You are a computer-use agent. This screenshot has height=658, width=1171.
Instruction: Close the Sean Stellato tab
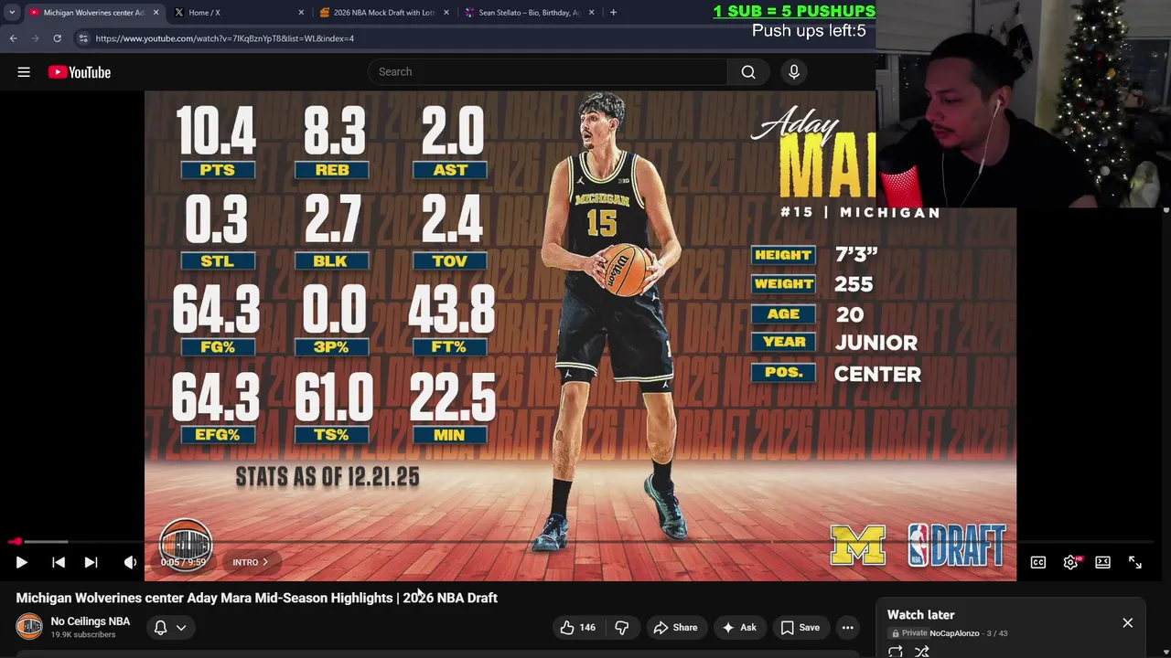click(591, 13)
